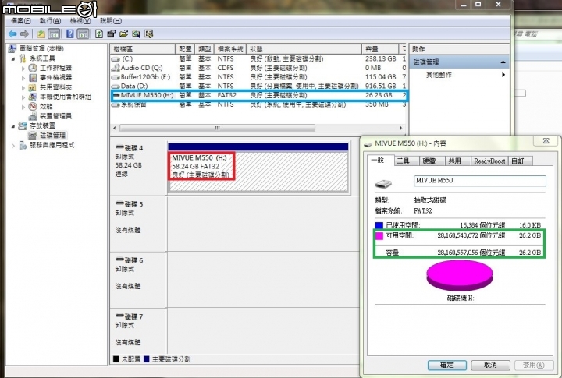Click the magenta 可用空間 color swatch
The width and height of the screenshot is (562, 378).
point(379,236)
